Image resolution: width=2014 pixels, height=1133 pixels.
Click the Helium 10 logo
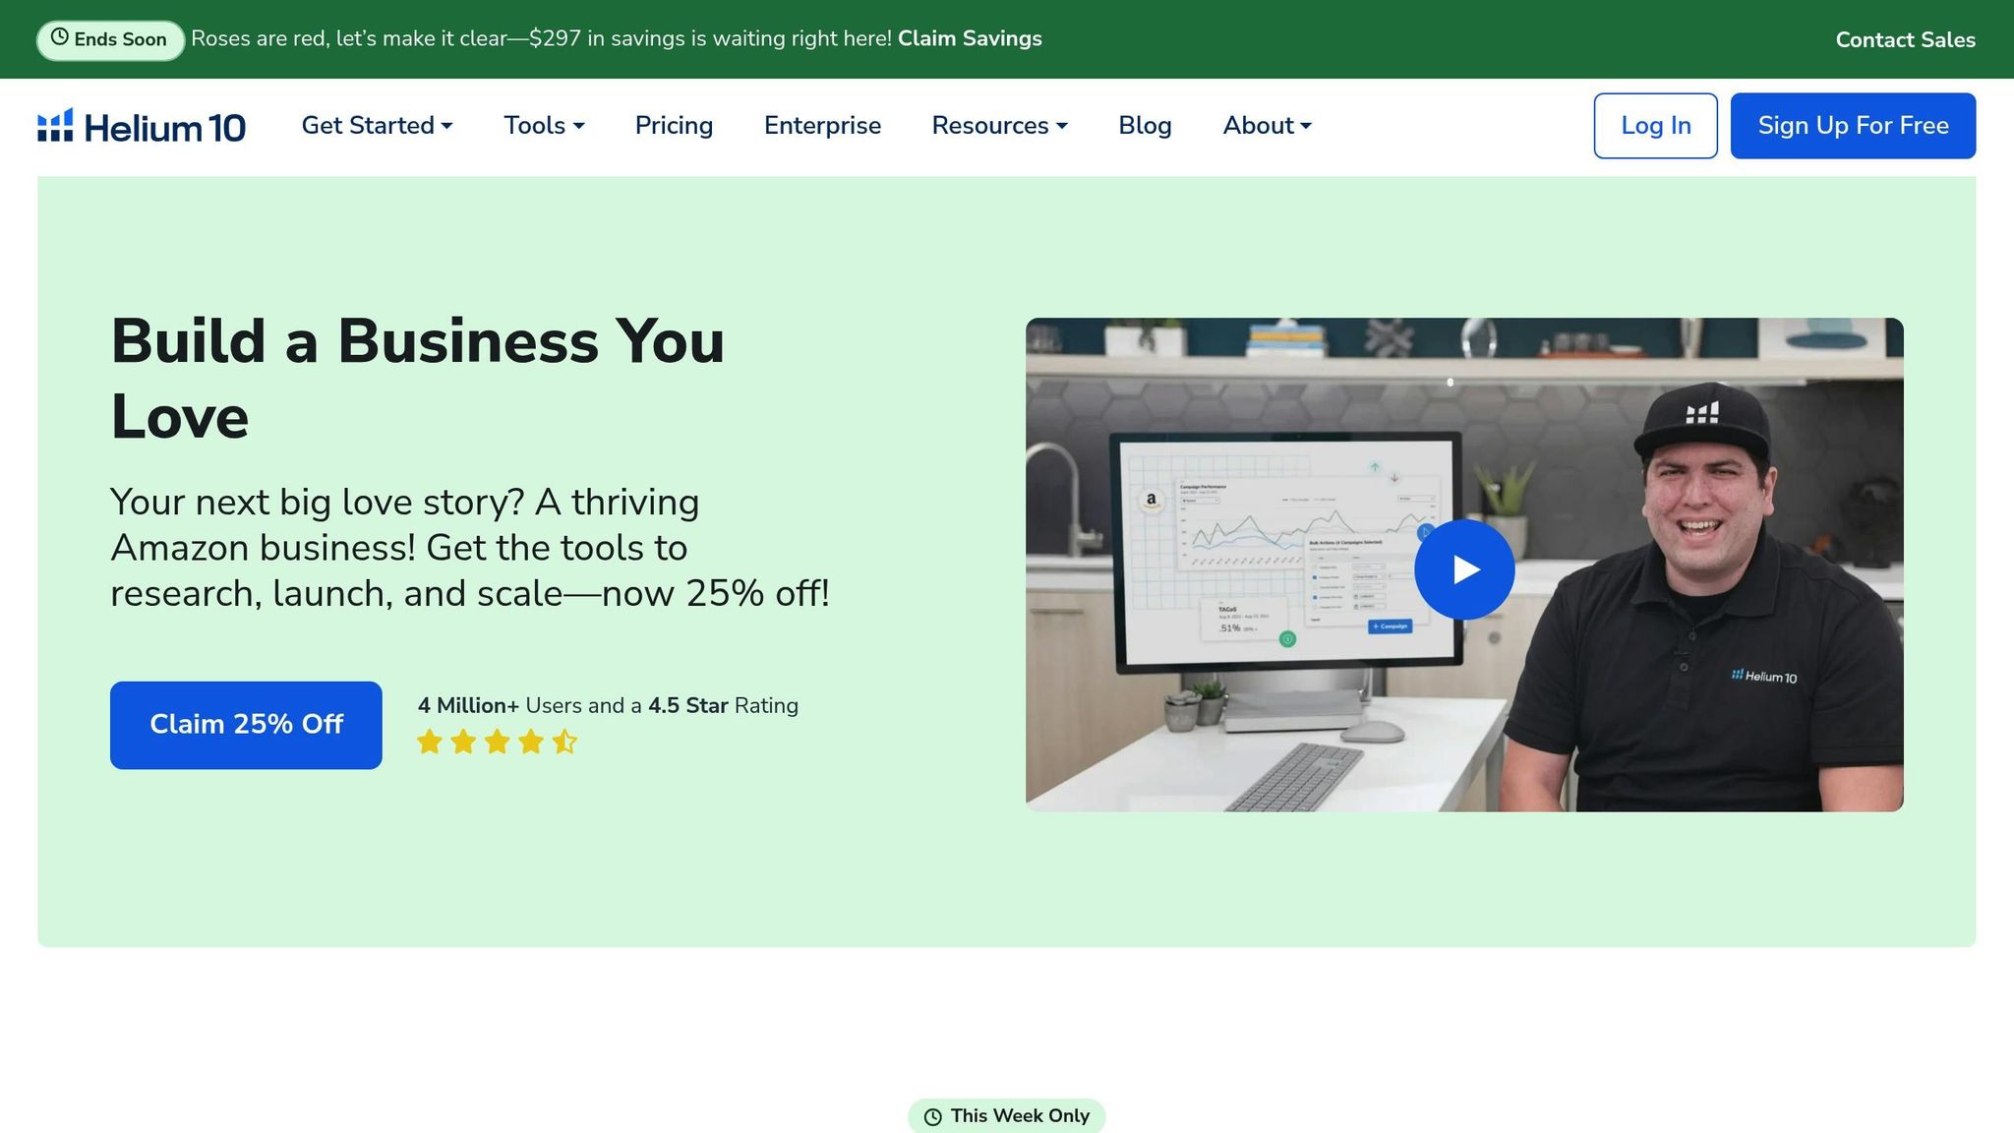142,126
